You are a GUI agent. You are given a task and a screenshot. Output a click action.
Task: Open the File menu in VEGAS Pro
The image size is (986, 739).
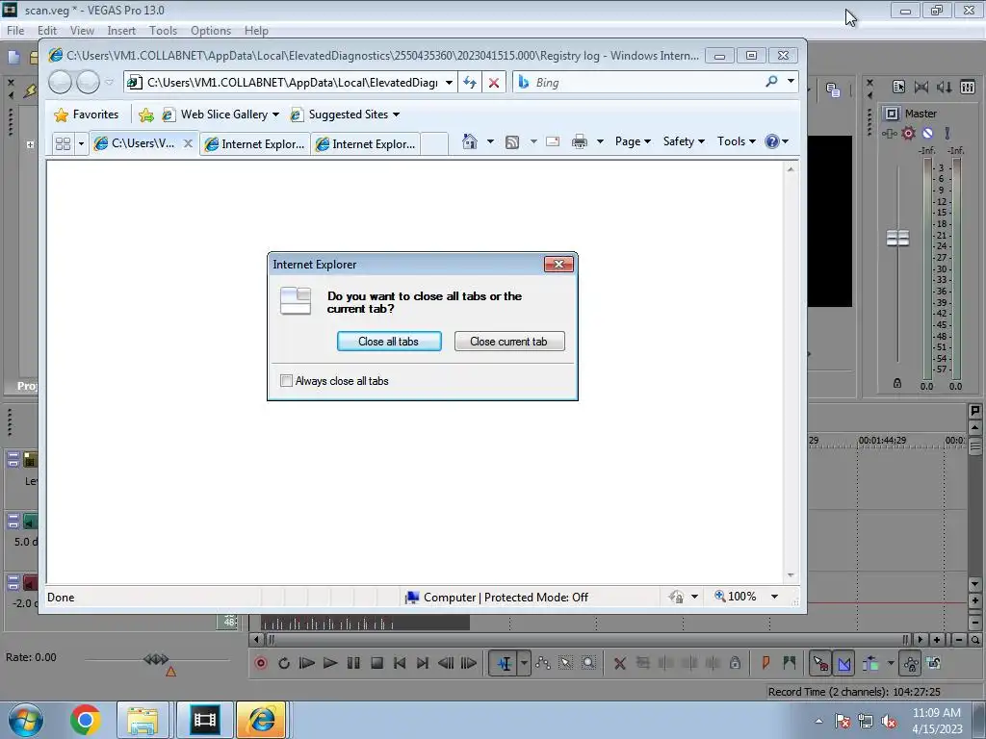click(15, 30)
